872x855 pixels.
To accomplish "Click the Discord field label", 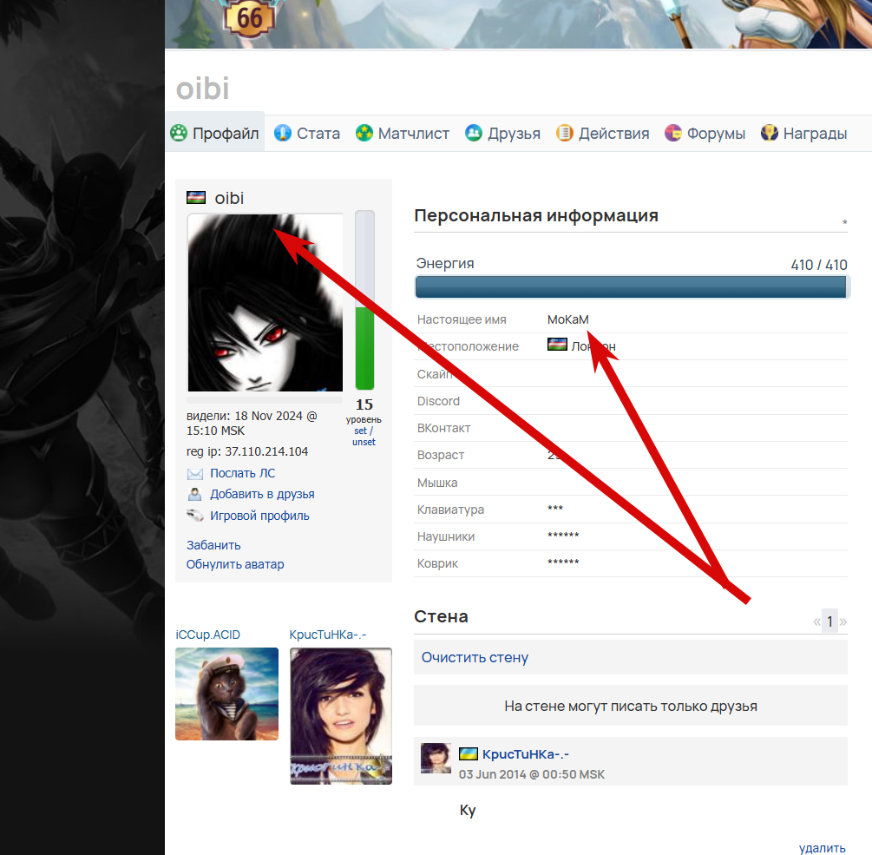I will point(438,401).
